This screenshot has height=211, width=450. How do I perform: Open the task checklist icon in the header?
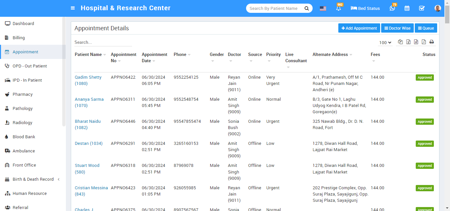(422, 9)
